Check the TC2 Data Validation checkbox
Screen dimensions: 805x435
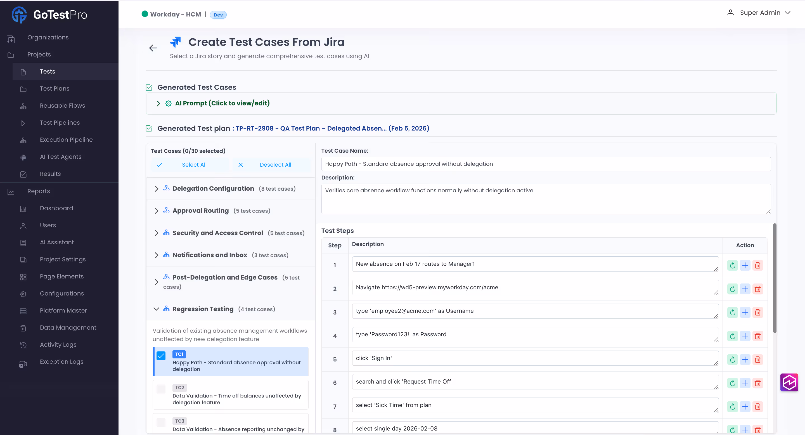pyautogui.click(x=161, y=389)
